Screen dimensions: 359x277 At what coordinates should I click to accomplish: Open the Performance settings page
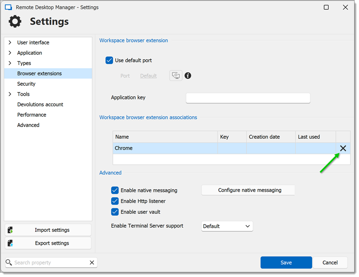coord(32,115)
